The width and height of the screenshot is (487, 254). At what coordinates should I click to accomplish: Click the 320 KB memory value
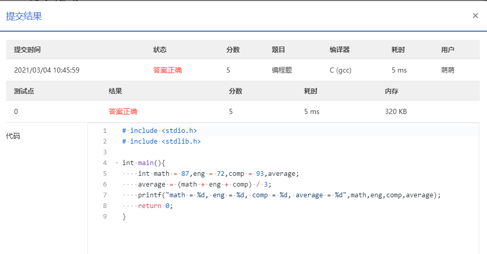click(x=396, y=111)
